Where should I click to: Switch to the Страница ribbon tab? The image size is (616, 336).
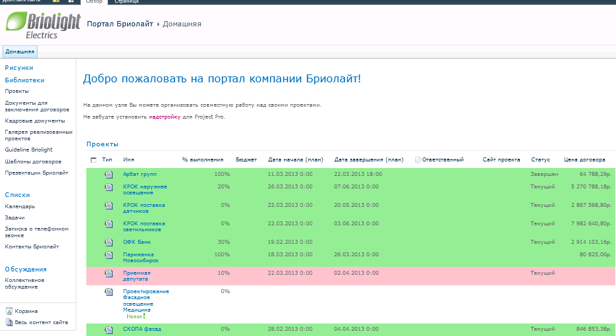point(126,1)
